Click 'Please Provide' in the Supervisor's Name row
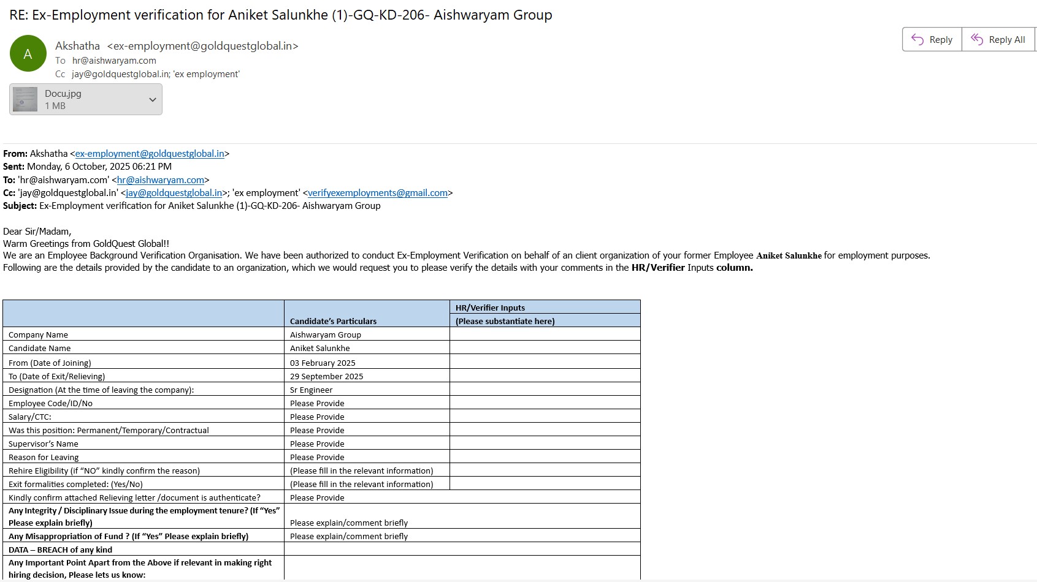The image size is (1037, 582). point(317,444)
